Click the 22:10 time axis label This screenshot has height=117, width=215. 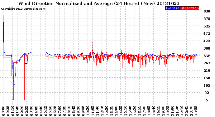(182, 111)
